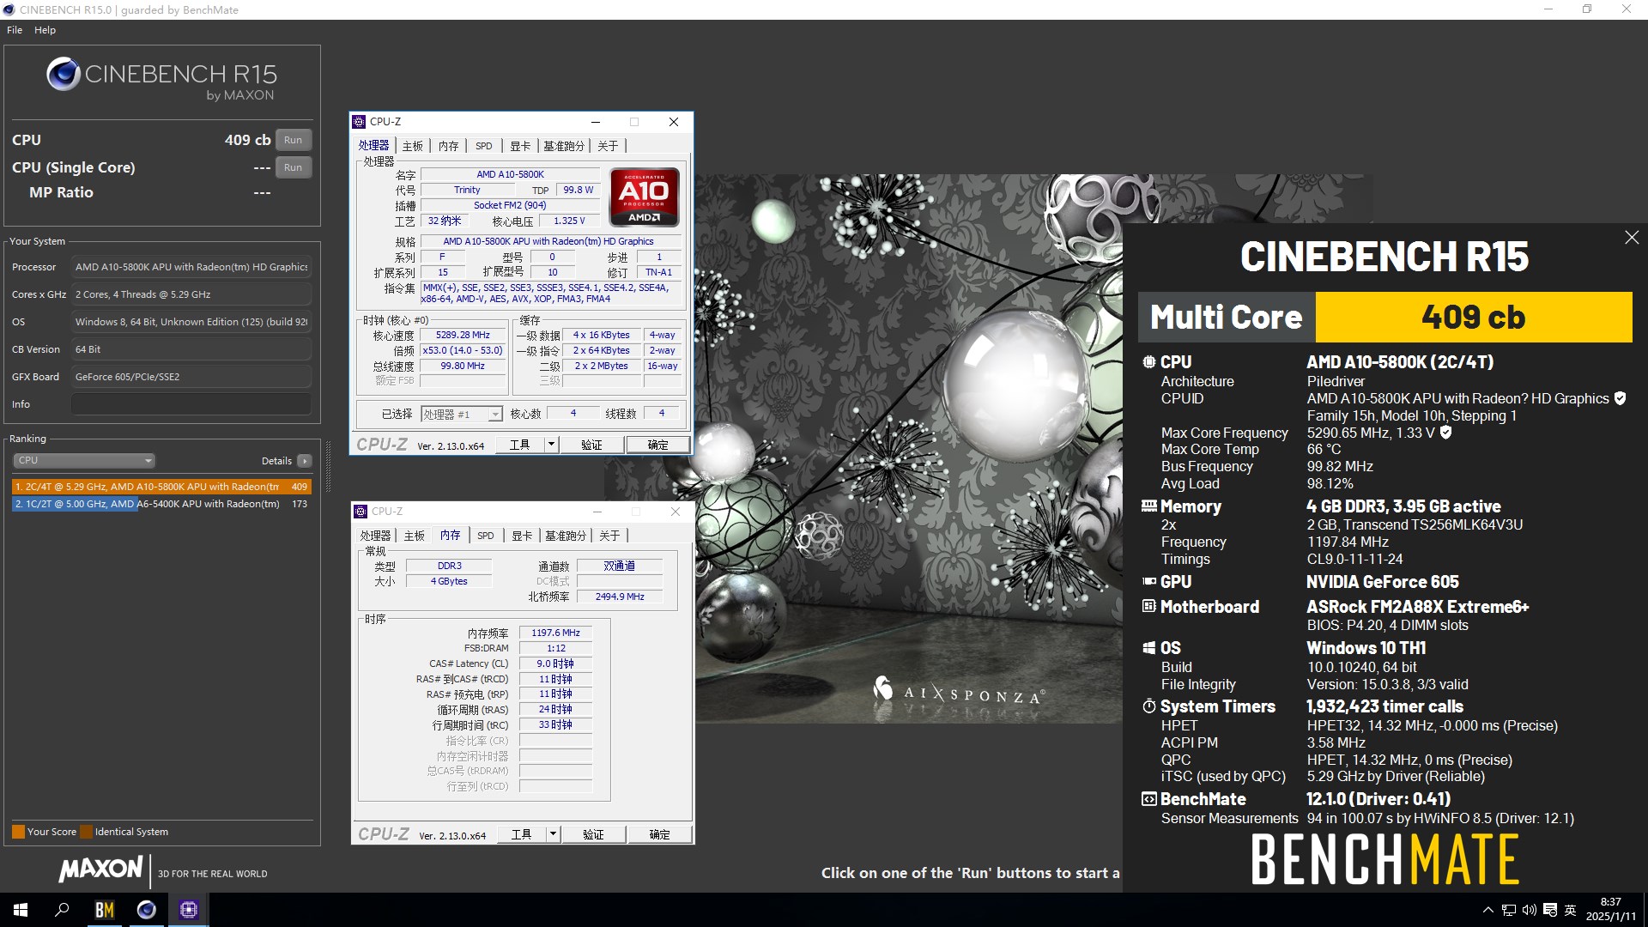Click 工具 button in upper CPU-Z
The image size is (1648, 927).
point(520,445)
